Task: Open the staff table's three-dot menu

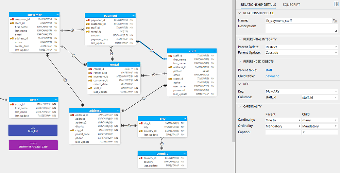Action: [x=215, y=51]
